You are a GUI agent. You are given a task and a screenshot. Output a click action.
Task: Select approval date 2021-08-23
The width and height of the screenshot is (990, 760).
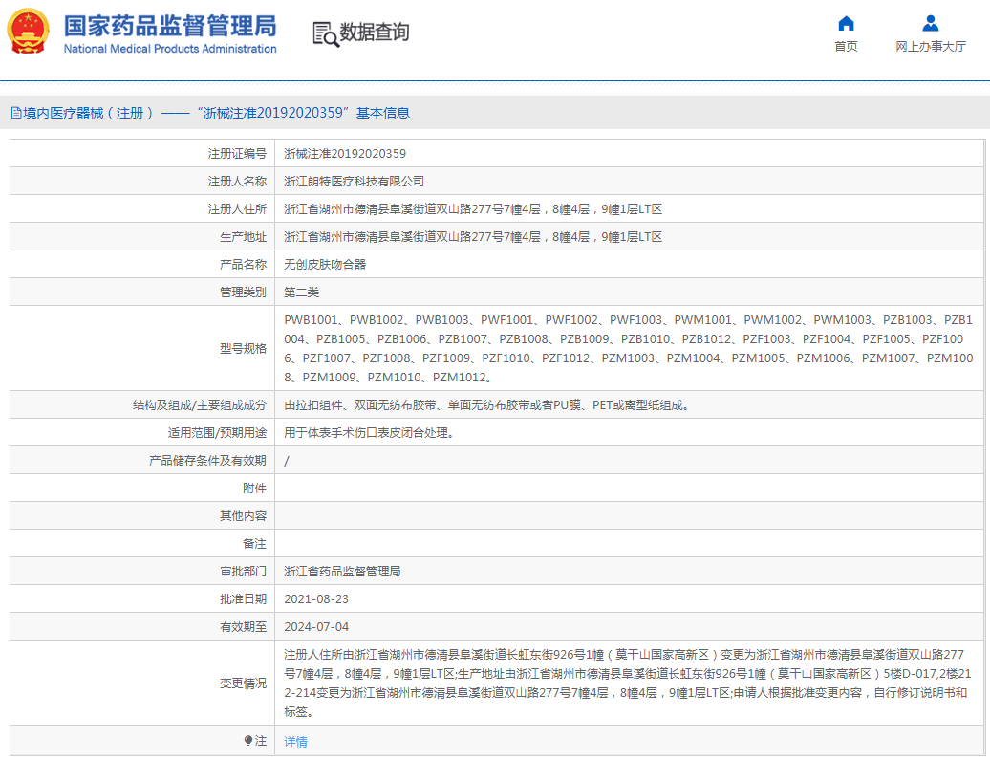[x=316, y=598]
